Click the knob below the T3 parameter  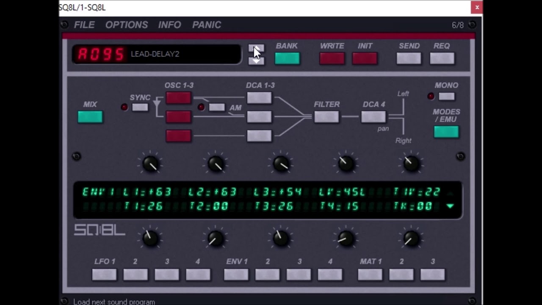281,239
